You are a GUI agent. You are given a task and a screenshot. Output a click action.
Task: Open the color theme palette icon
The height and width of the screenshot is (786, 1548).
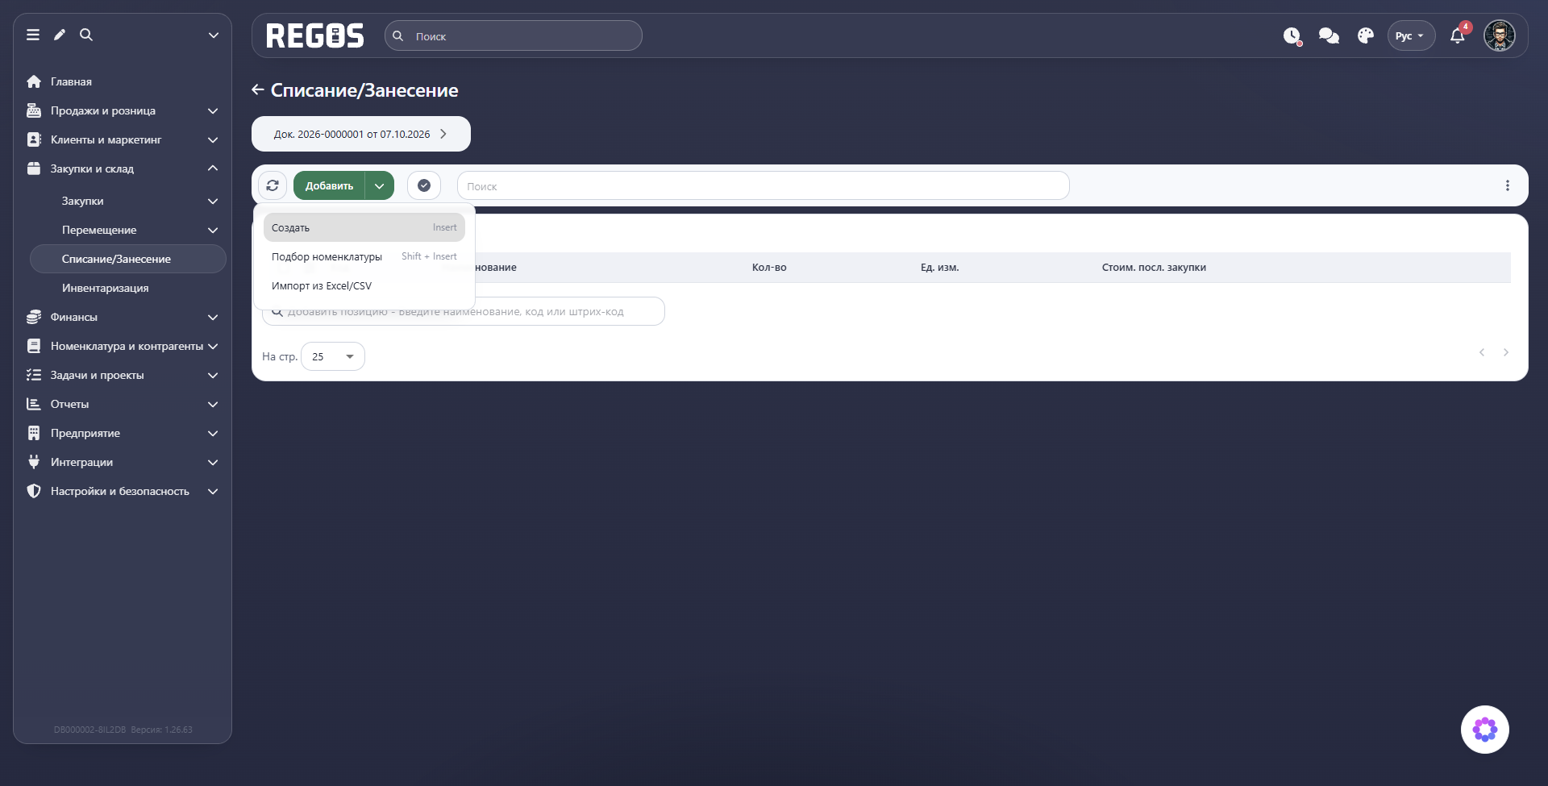pyautogui.click(x=1366, y=36)
